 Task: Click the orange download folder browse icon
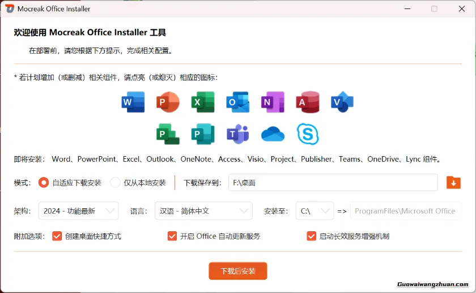(x=453, y=183)
